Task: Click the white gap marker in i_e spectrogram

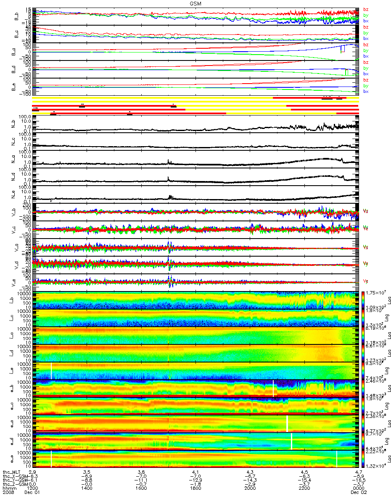Action: pyautogui.click(x=51, y=371)
